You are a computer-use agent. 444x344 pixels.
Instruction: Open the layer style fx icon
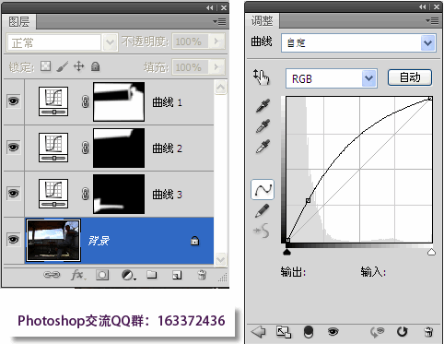pos(78,275)
